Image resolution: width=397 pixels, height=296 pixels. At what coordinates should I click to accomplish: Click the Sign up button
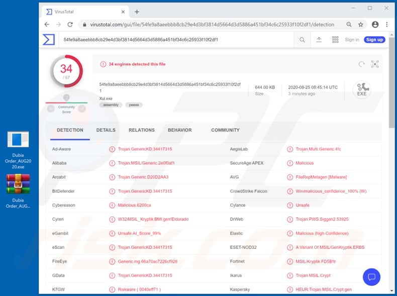tap(374, 40)
